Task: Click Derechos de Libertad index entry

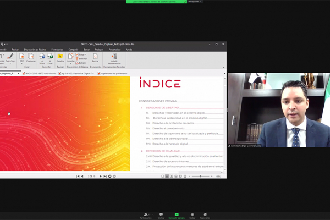Action: [x=162, y=108]
